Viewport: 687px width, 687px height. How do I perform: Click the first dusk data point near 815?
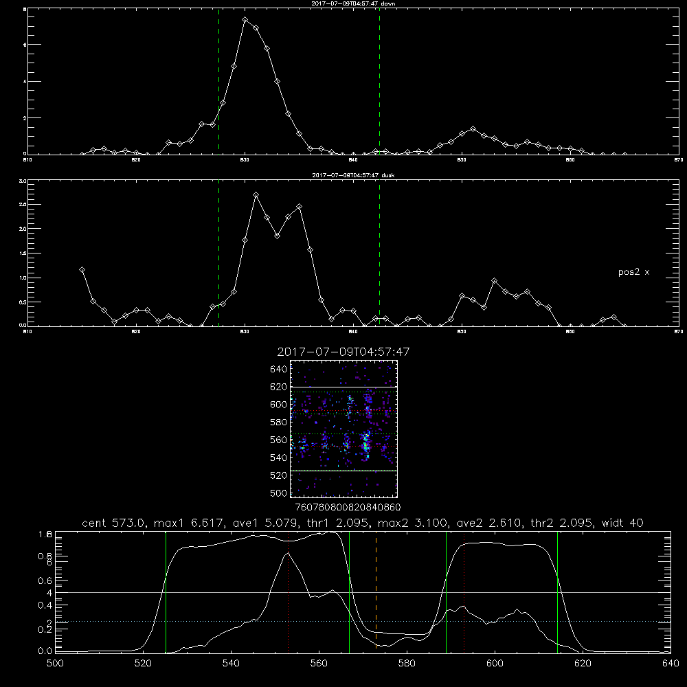82,270
